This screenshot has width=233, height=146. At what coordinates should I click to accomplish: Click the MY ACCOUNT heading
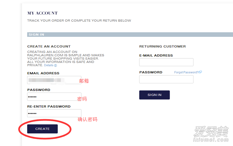[43, 13]
